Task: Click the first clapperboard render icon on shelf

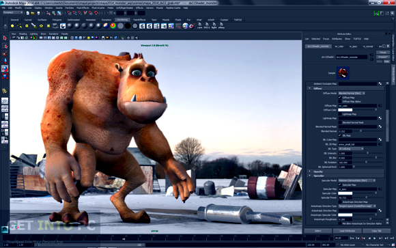Action: pos(142,26)
